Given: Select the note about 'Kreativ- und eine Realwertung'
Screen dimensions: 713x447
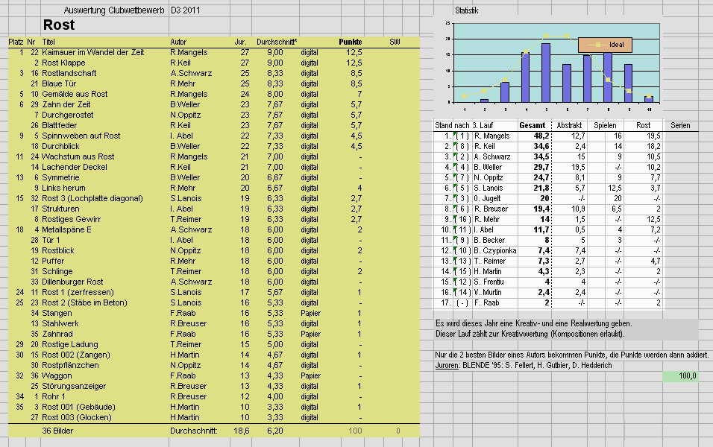Looking at the screenshot, I should tap(534, 324).
